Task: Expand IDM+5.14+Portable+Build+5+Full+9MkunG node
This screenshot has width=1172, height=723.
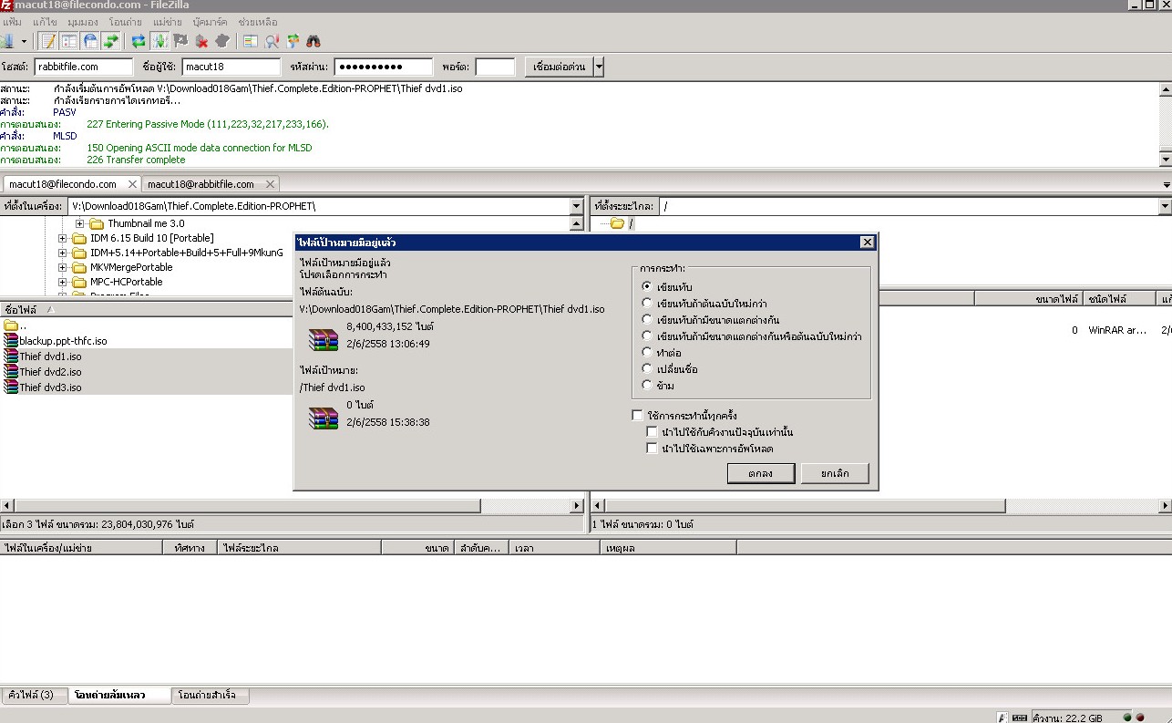Action: coord(62,253)
